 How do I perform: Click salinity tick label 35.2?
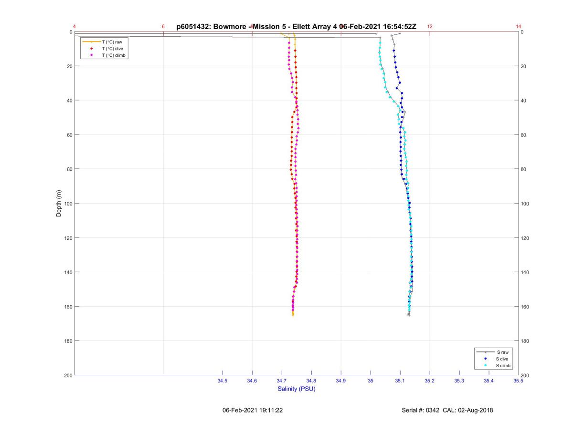coord(430,381)
